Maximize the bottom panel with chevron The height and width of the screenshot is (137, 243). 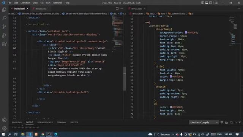pyautogui.click(x=236, y=123)
